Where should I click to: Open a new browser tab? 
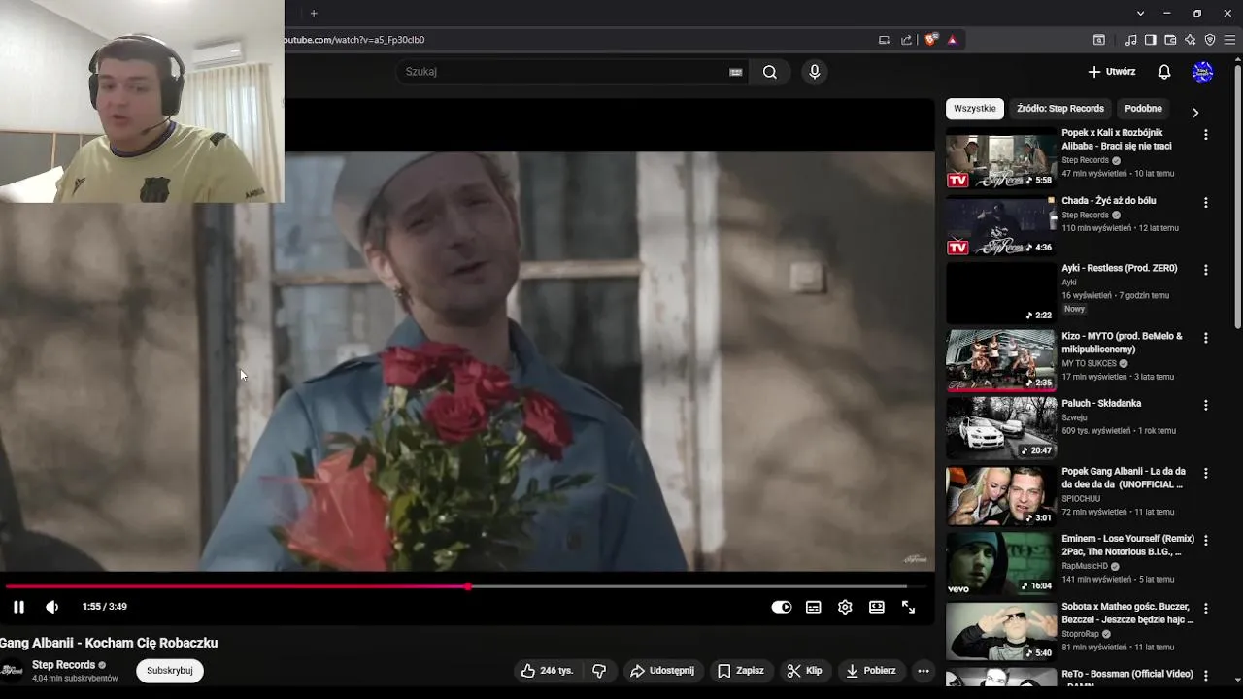[x=314, y=14]
